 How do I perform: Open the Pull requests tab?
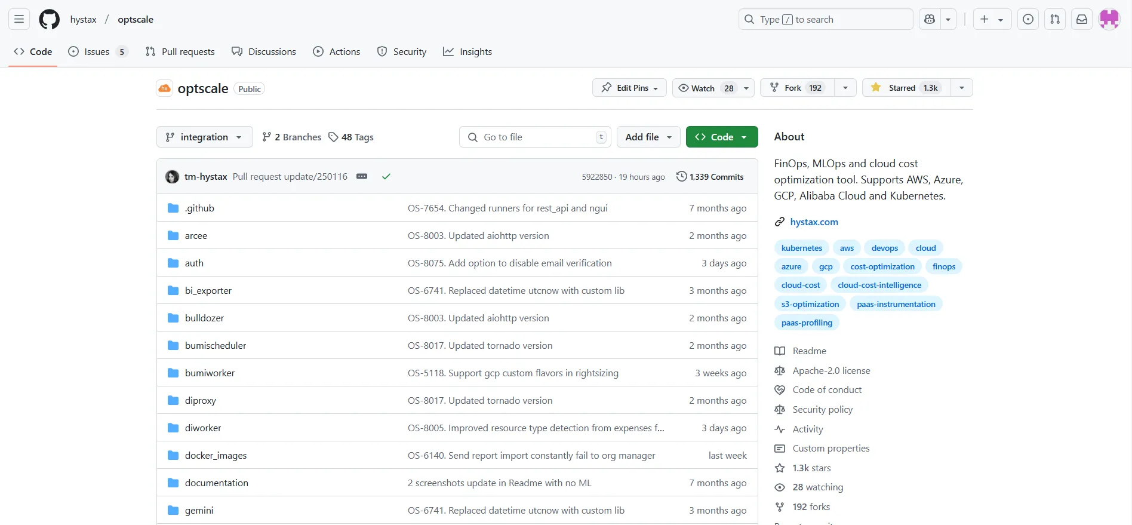click(x=180, y=51)
